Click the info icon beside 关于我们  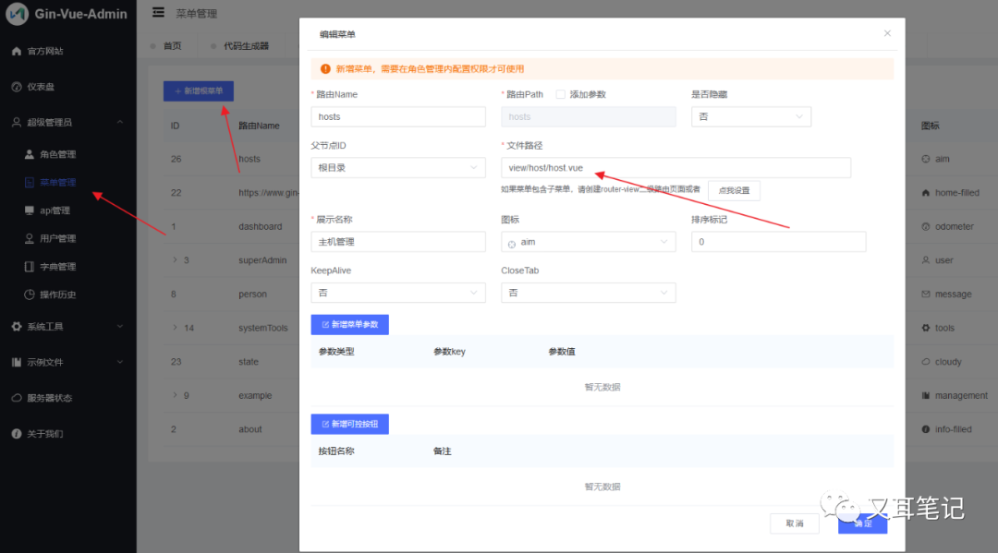16,434
